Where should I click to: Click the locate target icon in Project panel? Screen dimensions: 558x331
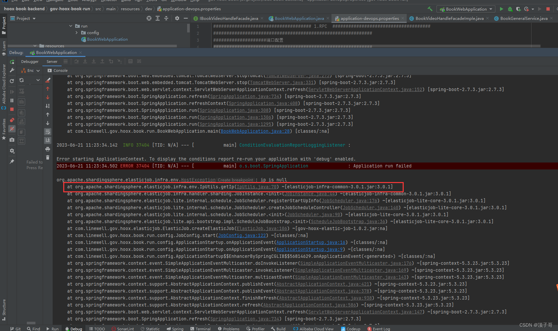point(149,18)
